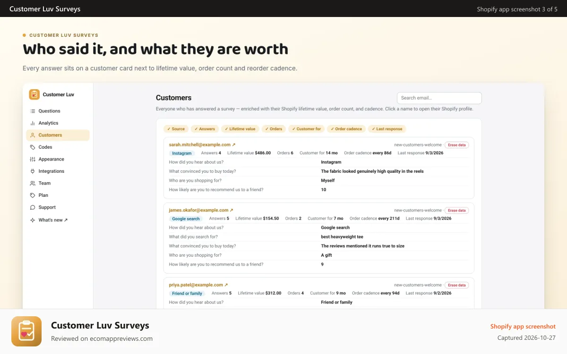Click the orange 'Shopify app screenshot' footer label
This screenshot has height=354, width=567.
click(x=523, y=327)
